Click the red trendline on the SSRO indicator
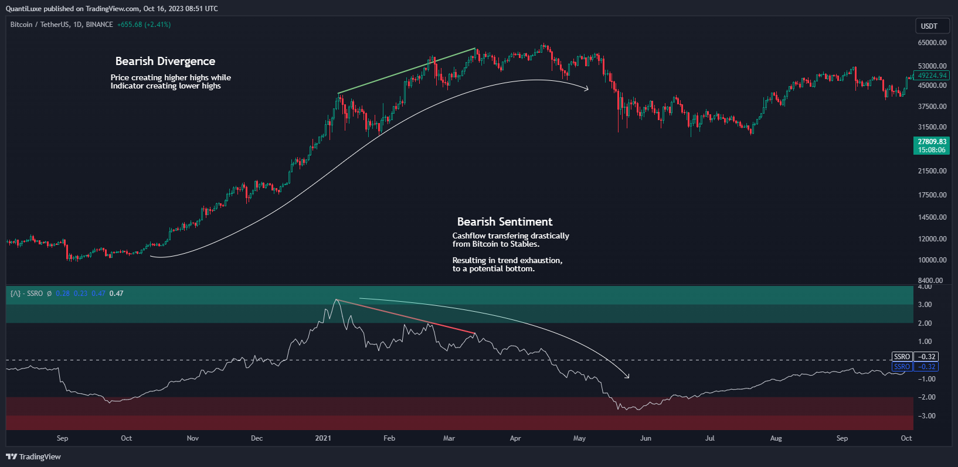958x467 pixels. click(405, 317)
